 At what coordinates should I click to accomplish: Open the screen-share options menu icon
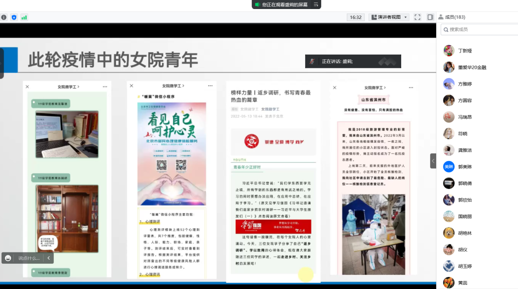coord(316,4)
